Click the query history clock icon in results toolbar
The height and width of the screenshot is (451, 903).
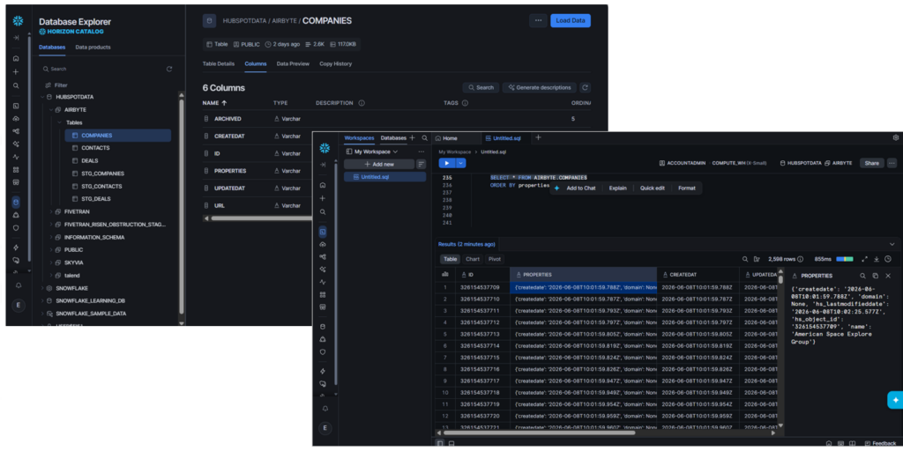(887, 260)
